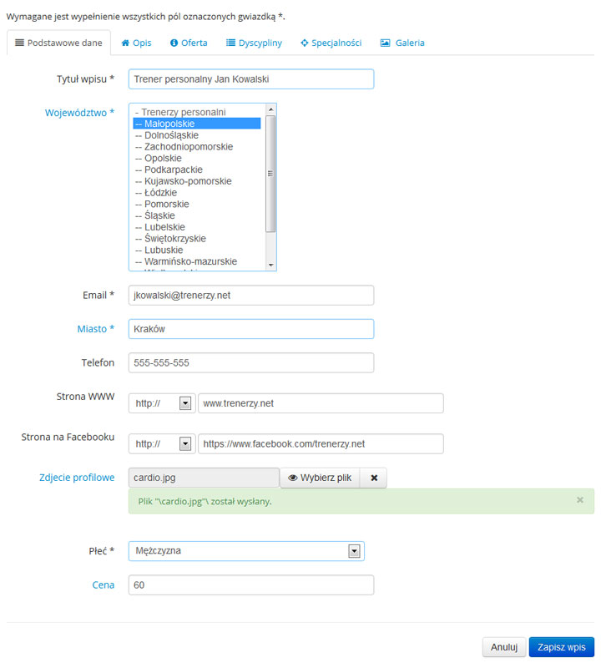606x668 pixels.
Task: Click the list icon on Dyscypliny tab
Action: (x=230, y=43)
